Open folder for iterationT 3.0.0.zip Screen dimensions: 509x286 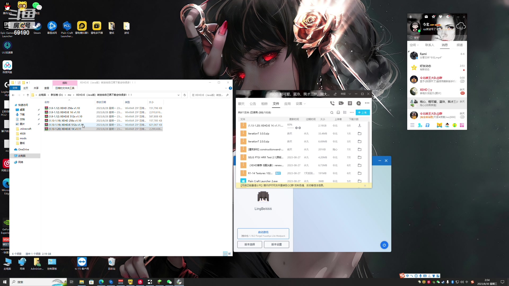(x=359, y=133)
